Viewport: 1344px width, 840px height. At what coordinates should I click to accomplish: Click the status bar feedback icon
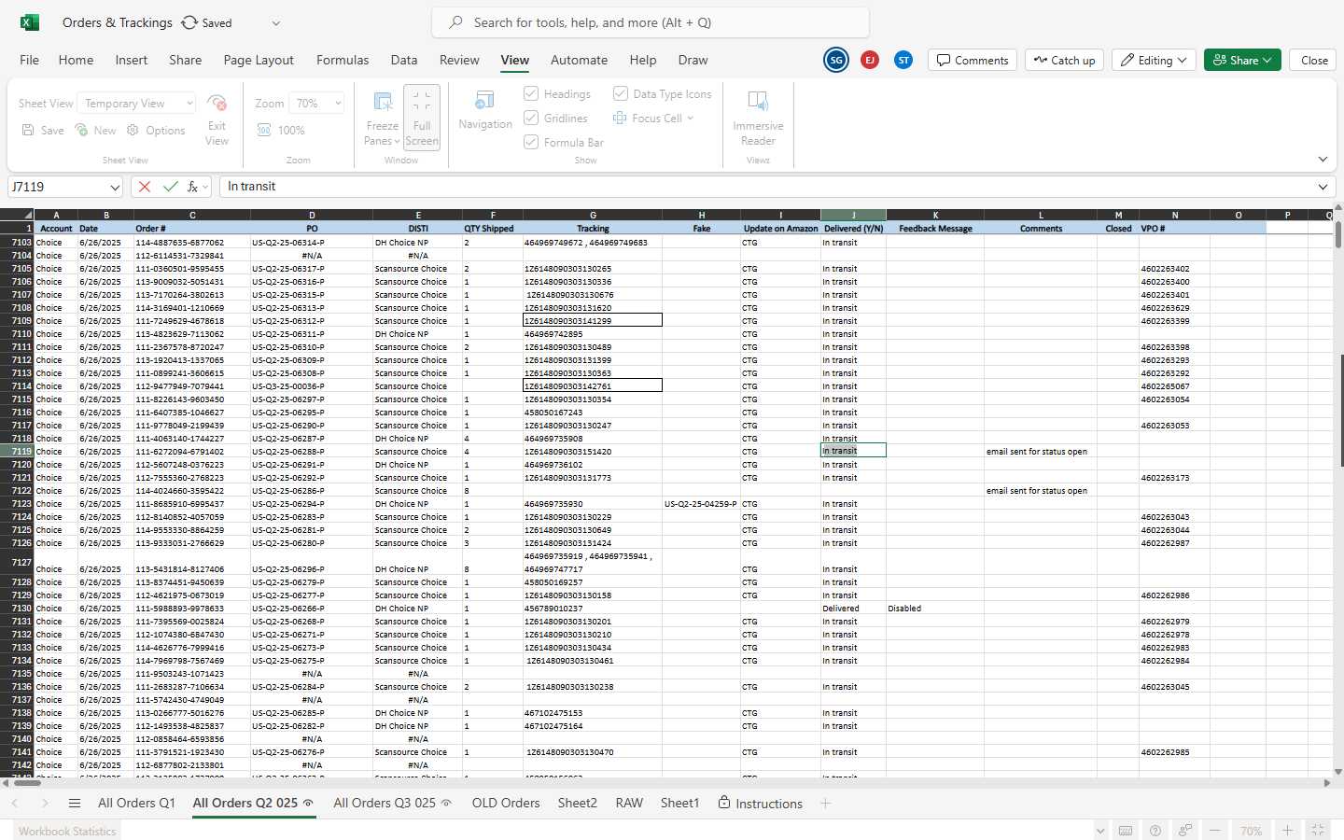[1185, 831]
